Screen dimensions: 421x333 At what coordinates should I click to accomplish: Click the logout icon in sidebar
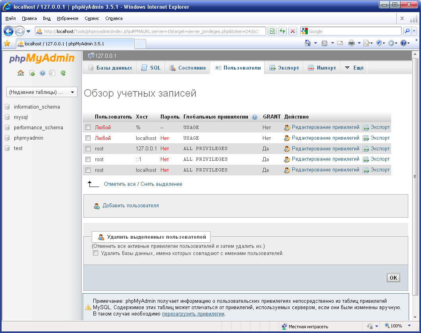tap(32, 73)
